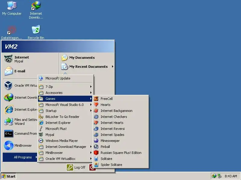Click the Minesweeper mine icon
Viewport: 241px width, 180px height.
(96, 141)
